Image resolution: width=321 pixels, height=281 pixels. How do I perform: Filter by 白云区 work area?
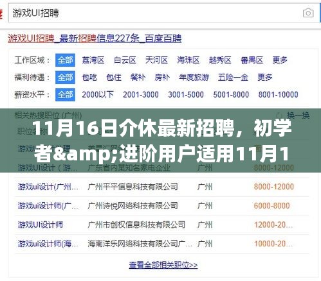125,60
